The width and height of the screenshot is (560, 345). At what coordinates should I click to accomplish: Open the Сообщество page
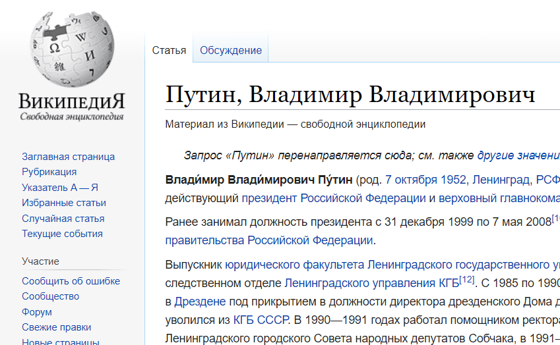click(50, 296)
